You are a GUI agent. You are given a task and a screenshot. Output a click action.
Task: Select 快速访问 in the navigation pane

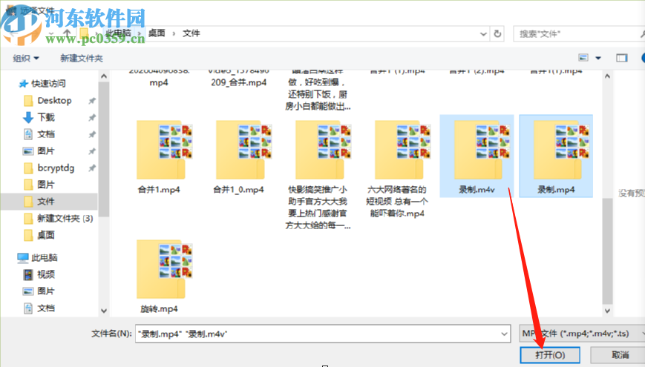pyautogui.click(x=48, y=84)
